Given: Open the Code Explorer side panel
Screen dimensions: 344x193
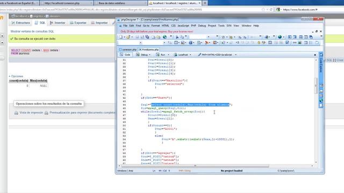Looking at the screenshot, I should coord(321,63).
